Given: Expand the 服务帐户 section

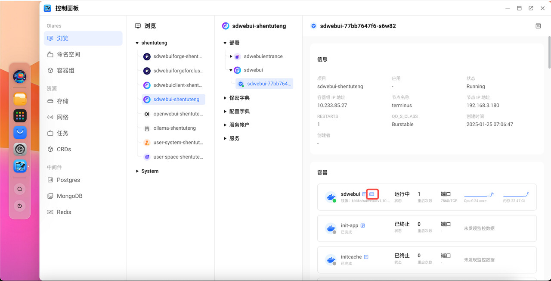Looking at the screenshot, I should coord(225,125).
